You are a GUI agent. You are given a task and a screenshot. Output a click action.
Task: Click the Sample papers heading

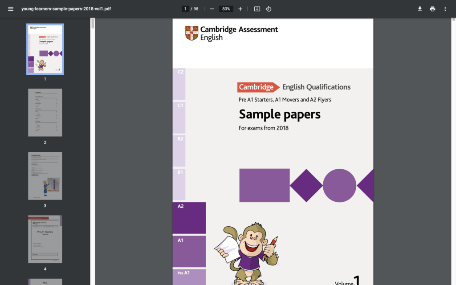click(280, 114)
